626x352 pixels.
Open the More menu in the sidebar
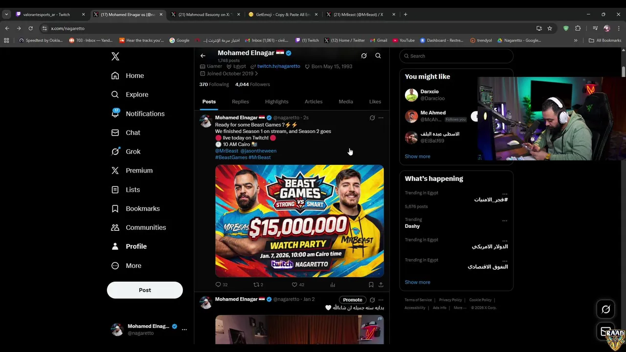[126, 266]
